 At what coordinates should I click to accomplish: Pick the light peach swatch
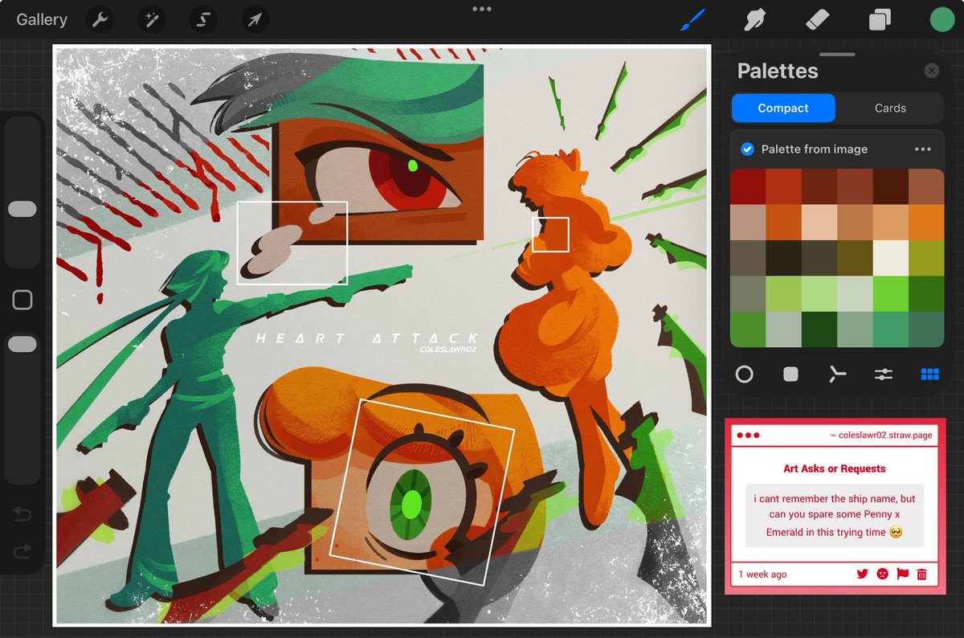(819, 223)
